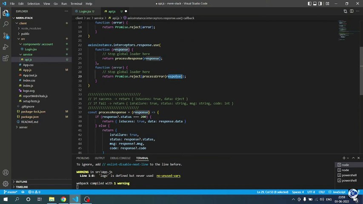Click the errors and warnings count in status bar
Image resolution: width=363 pixels, height=204 pixels.
tap(34, 192)
